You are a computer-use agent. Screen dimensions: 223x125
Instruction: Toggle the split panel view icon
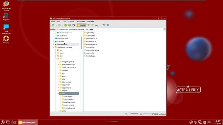click(103, 25)
